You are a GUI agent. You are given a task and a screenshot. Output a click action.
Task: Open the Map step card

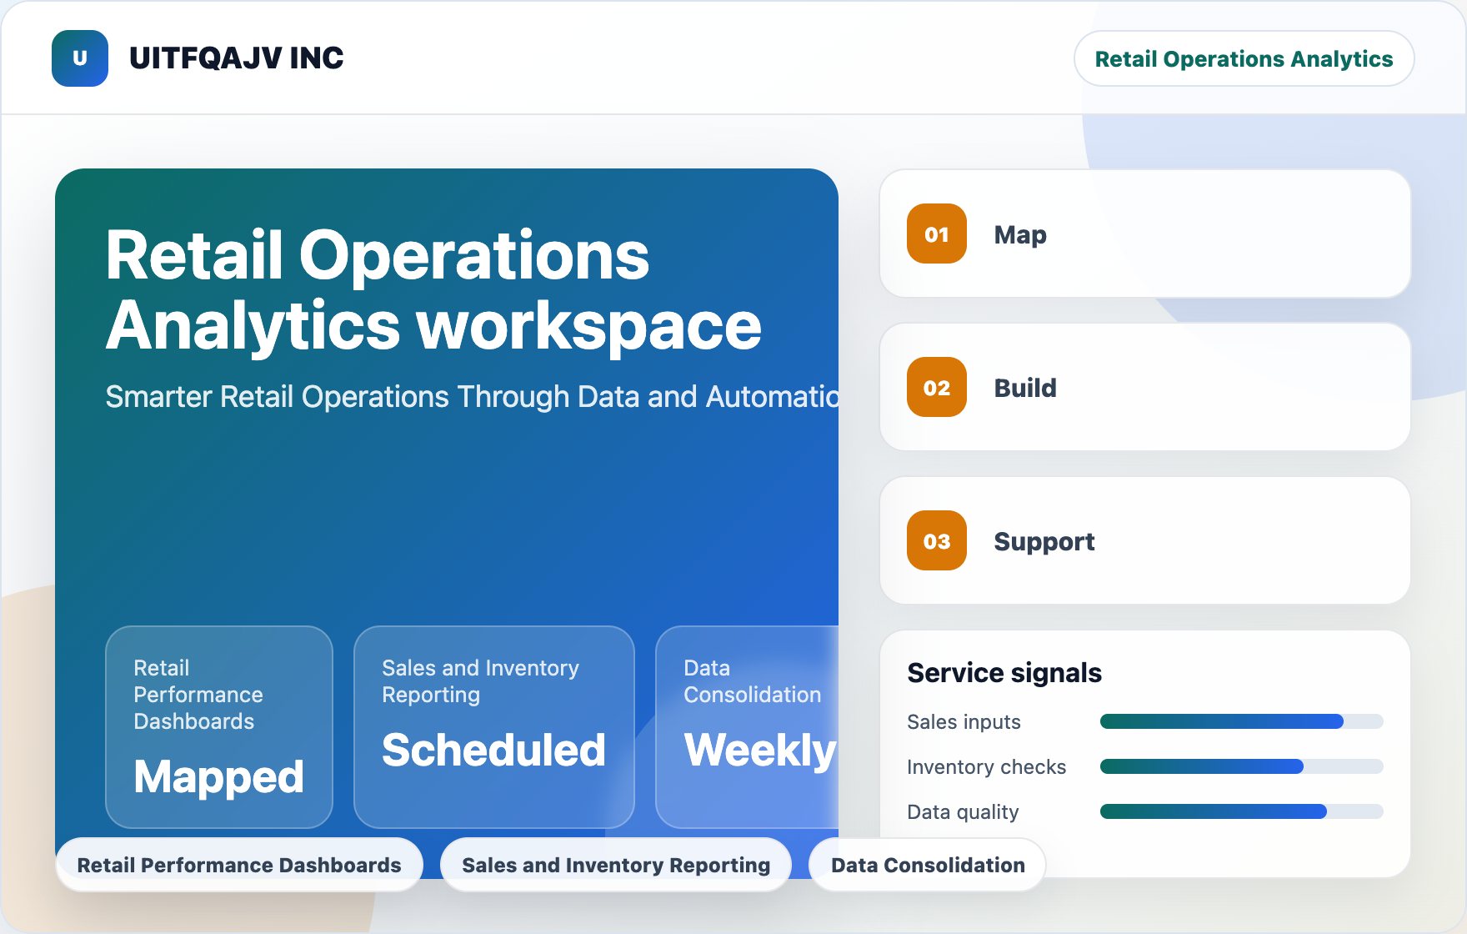point(1145,233)
